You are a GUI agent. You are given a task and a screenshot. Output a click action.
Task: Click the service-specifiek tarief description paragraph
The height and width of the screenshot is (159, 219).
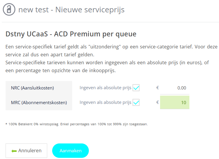pos(111,59)
